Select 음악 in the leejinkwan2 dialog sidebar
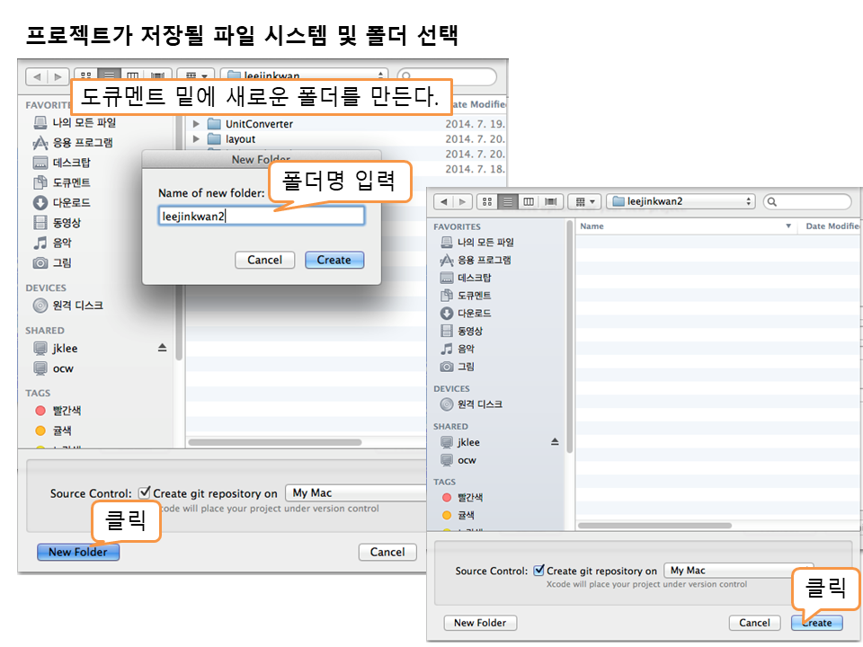This screenshot has height=647, width=863. pyautogui.click(x=466, y=349)
